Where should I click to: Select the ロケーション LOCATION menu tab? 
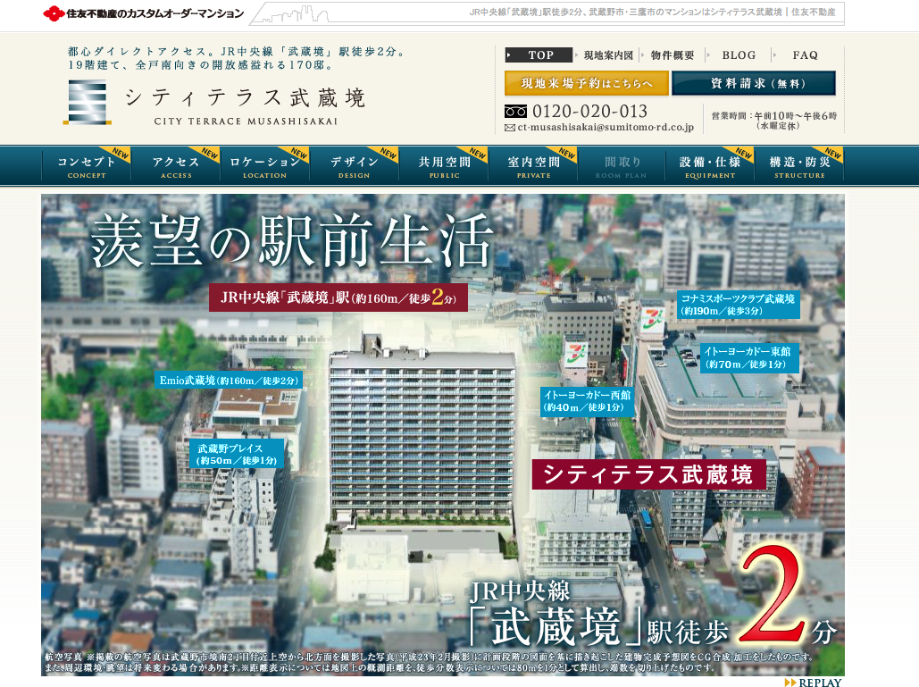pyautogui.click(x=264, y=166)
